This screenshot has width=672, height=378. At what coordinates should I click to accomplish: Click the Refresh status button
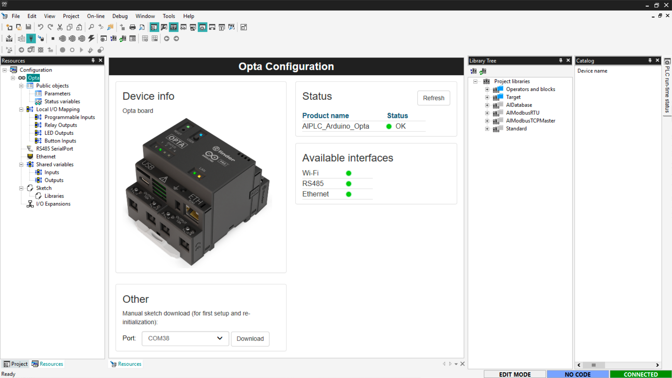[433, 98]
